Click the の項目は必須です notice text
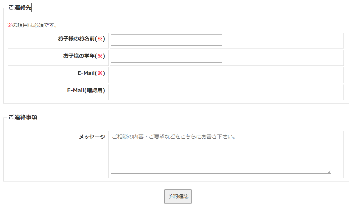 click(35, 25)
